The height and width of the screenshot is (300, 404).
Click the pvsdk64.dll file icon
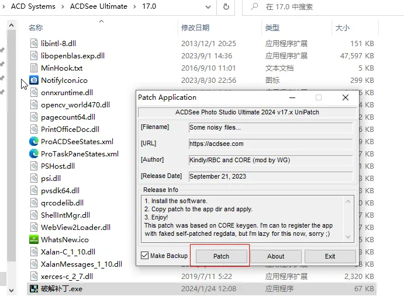click(34, 191)
